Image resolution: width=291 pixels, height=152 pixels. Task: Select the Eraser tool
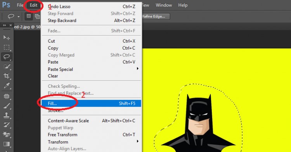coord(7,135)
